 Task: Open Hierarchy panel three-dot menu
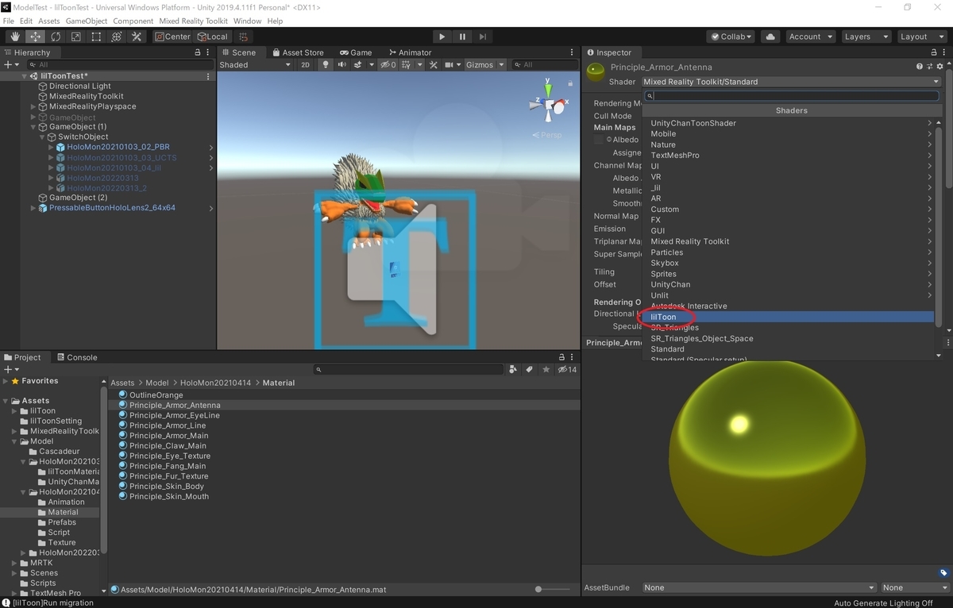[x=209, y=52]
